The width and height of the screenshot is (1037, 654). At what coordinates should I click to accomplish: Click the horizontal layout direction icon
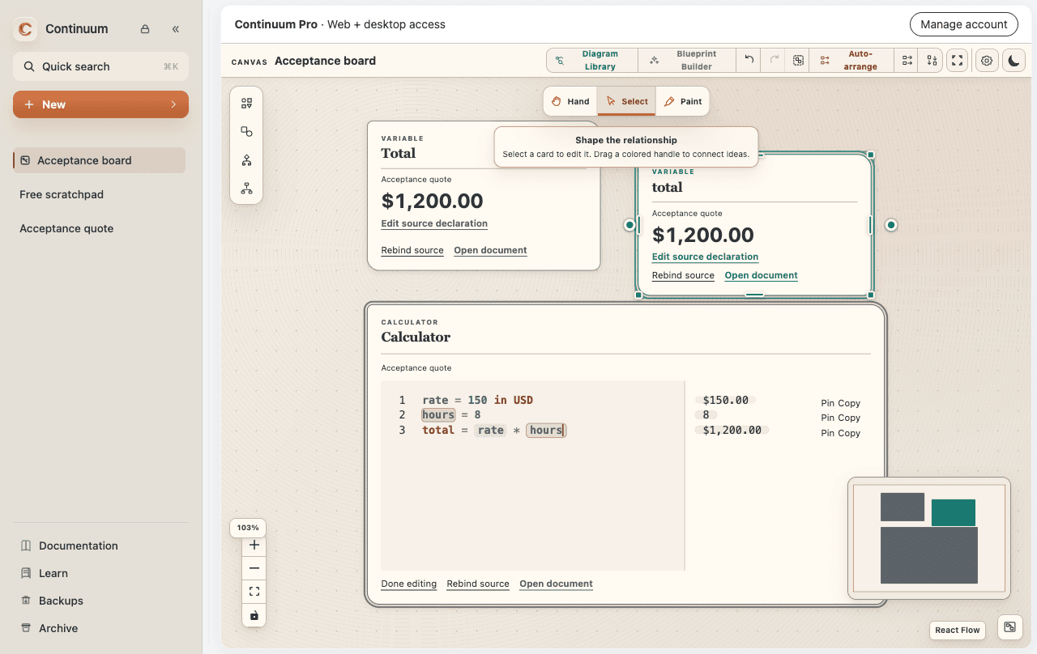click(907, 61)
